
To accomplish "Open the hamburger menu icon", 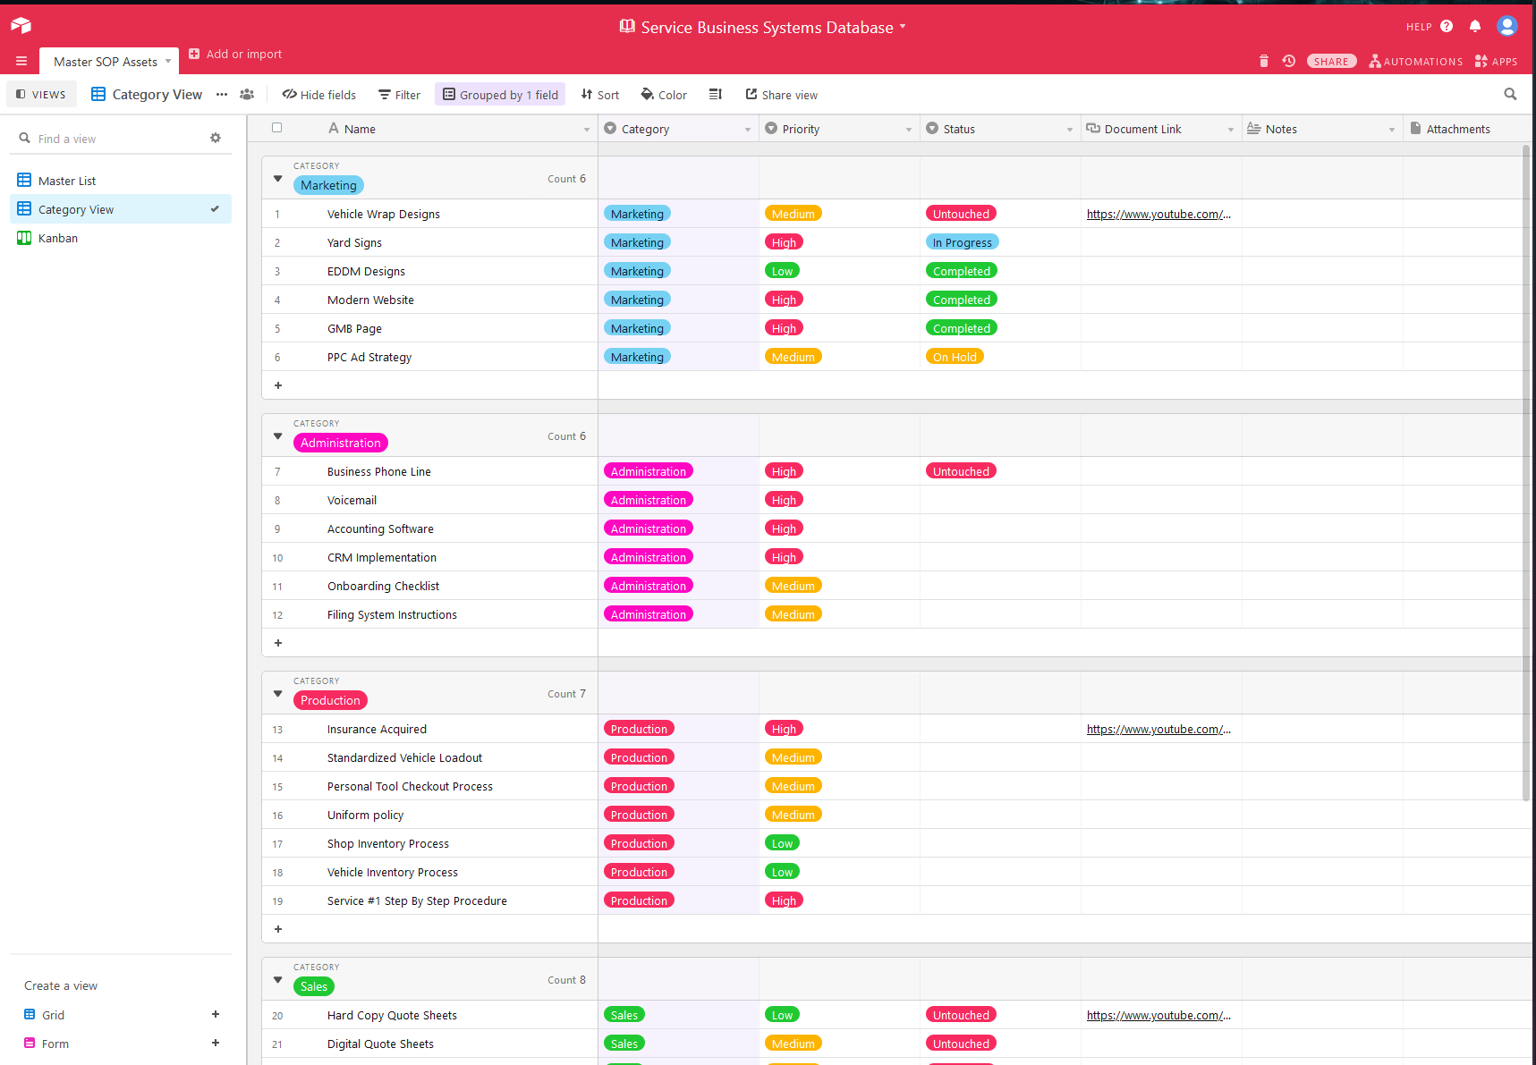I will click(x=21, y=62).
